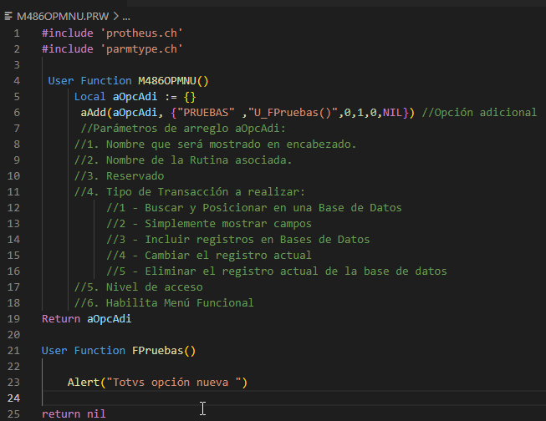Click comment '//1. Nombre que será mostrado'
The height and width of the screenshot is (421, 546).
pyautogui.click(x=167, y=145)
